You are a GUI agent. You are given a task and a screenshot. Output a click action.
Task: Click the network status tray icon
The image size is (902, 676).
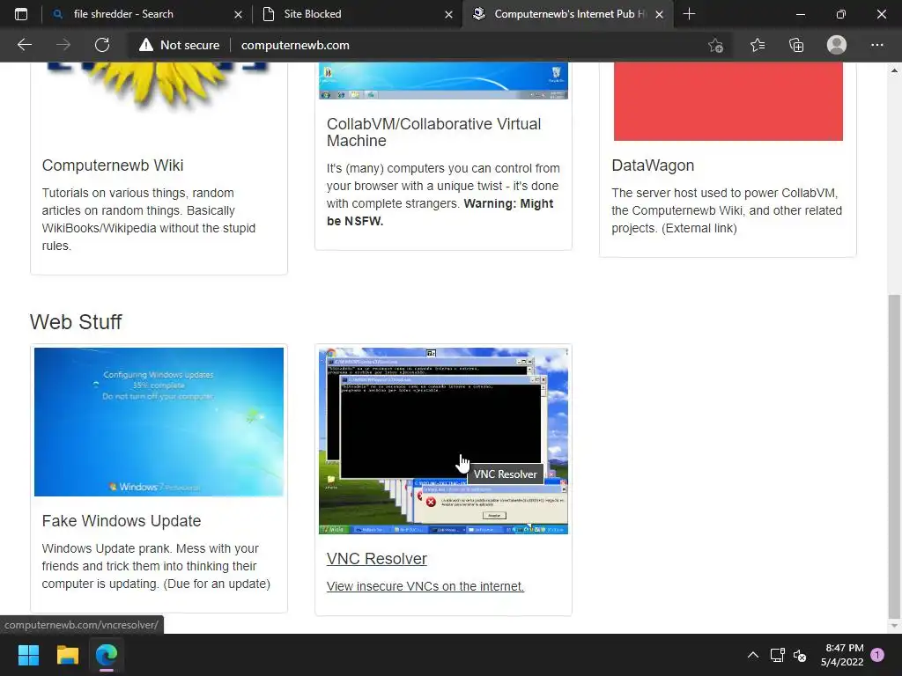[777, 655]
